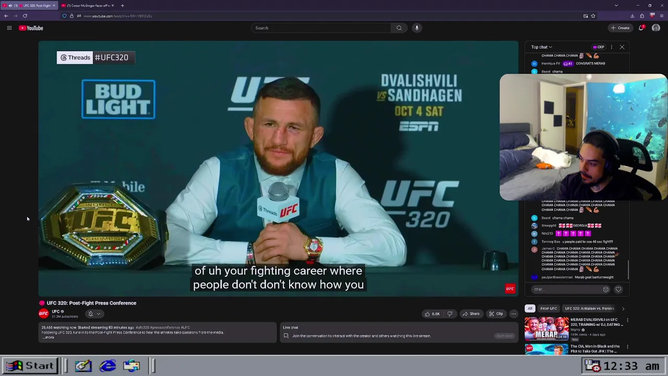The width and height of the screenshot is (668, 376).
Task: Open browser downloads icon
Action: pos(633,16)
